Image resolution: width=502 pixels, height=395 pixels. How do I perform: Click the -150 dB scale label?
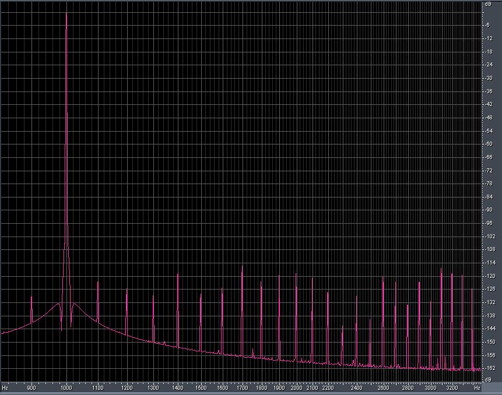tap(490, 342)
